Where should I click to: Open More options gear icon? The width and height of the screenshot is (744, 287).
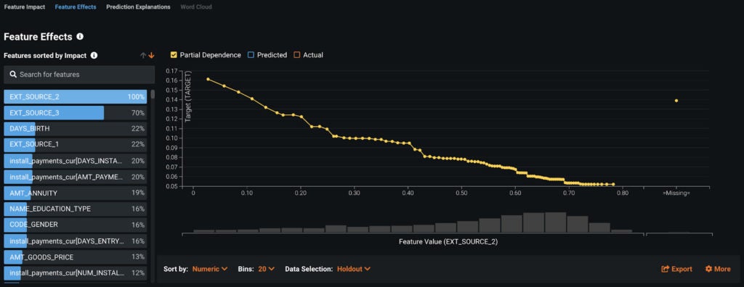coord(708,269)
